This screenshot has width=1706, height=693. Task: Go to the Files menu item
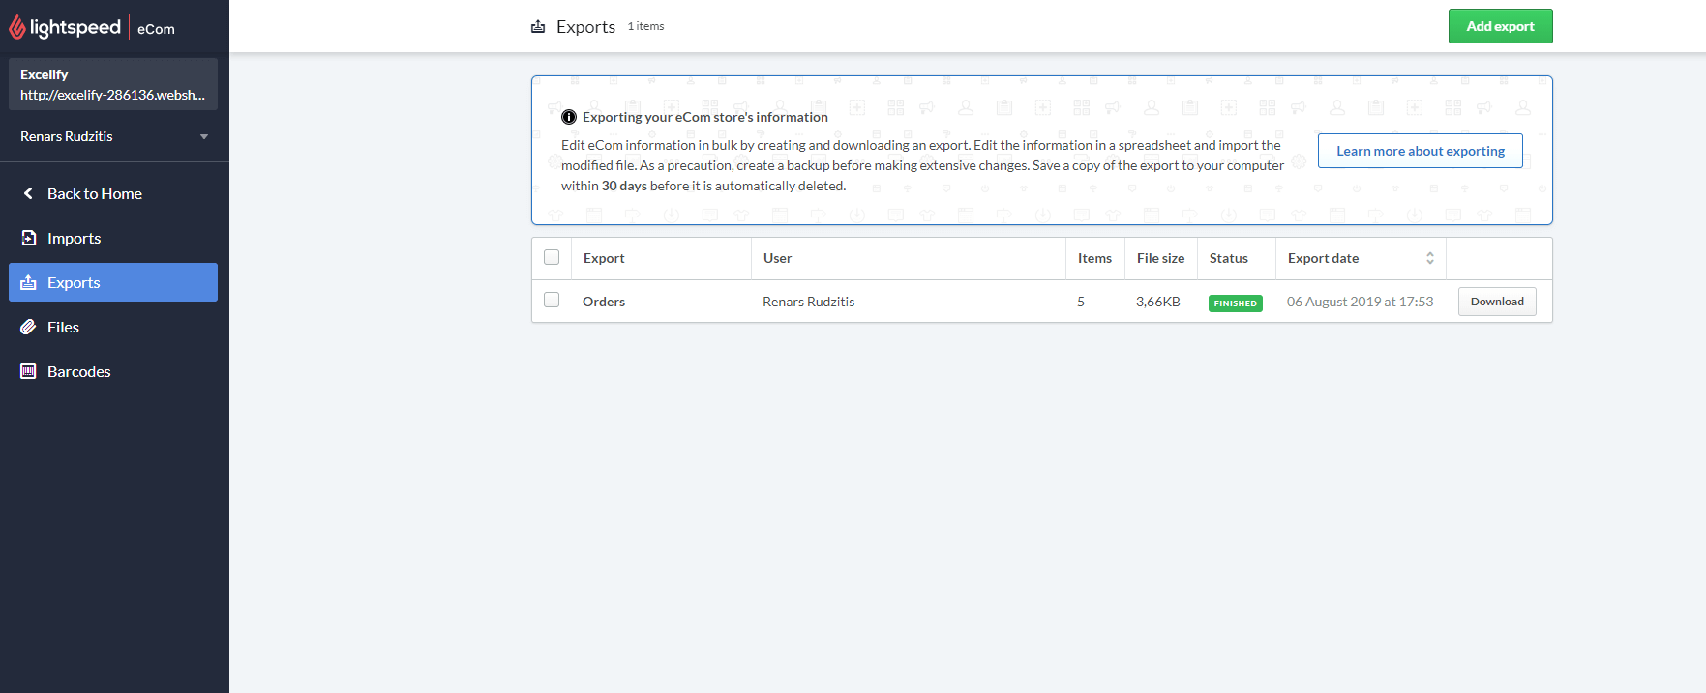63,327
